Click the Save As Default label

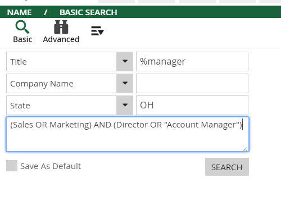point(51,166)
